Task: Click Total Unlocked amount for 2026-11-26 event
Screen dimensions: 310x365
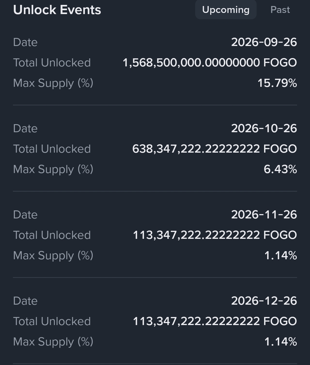Action: [x=215, y=235]
